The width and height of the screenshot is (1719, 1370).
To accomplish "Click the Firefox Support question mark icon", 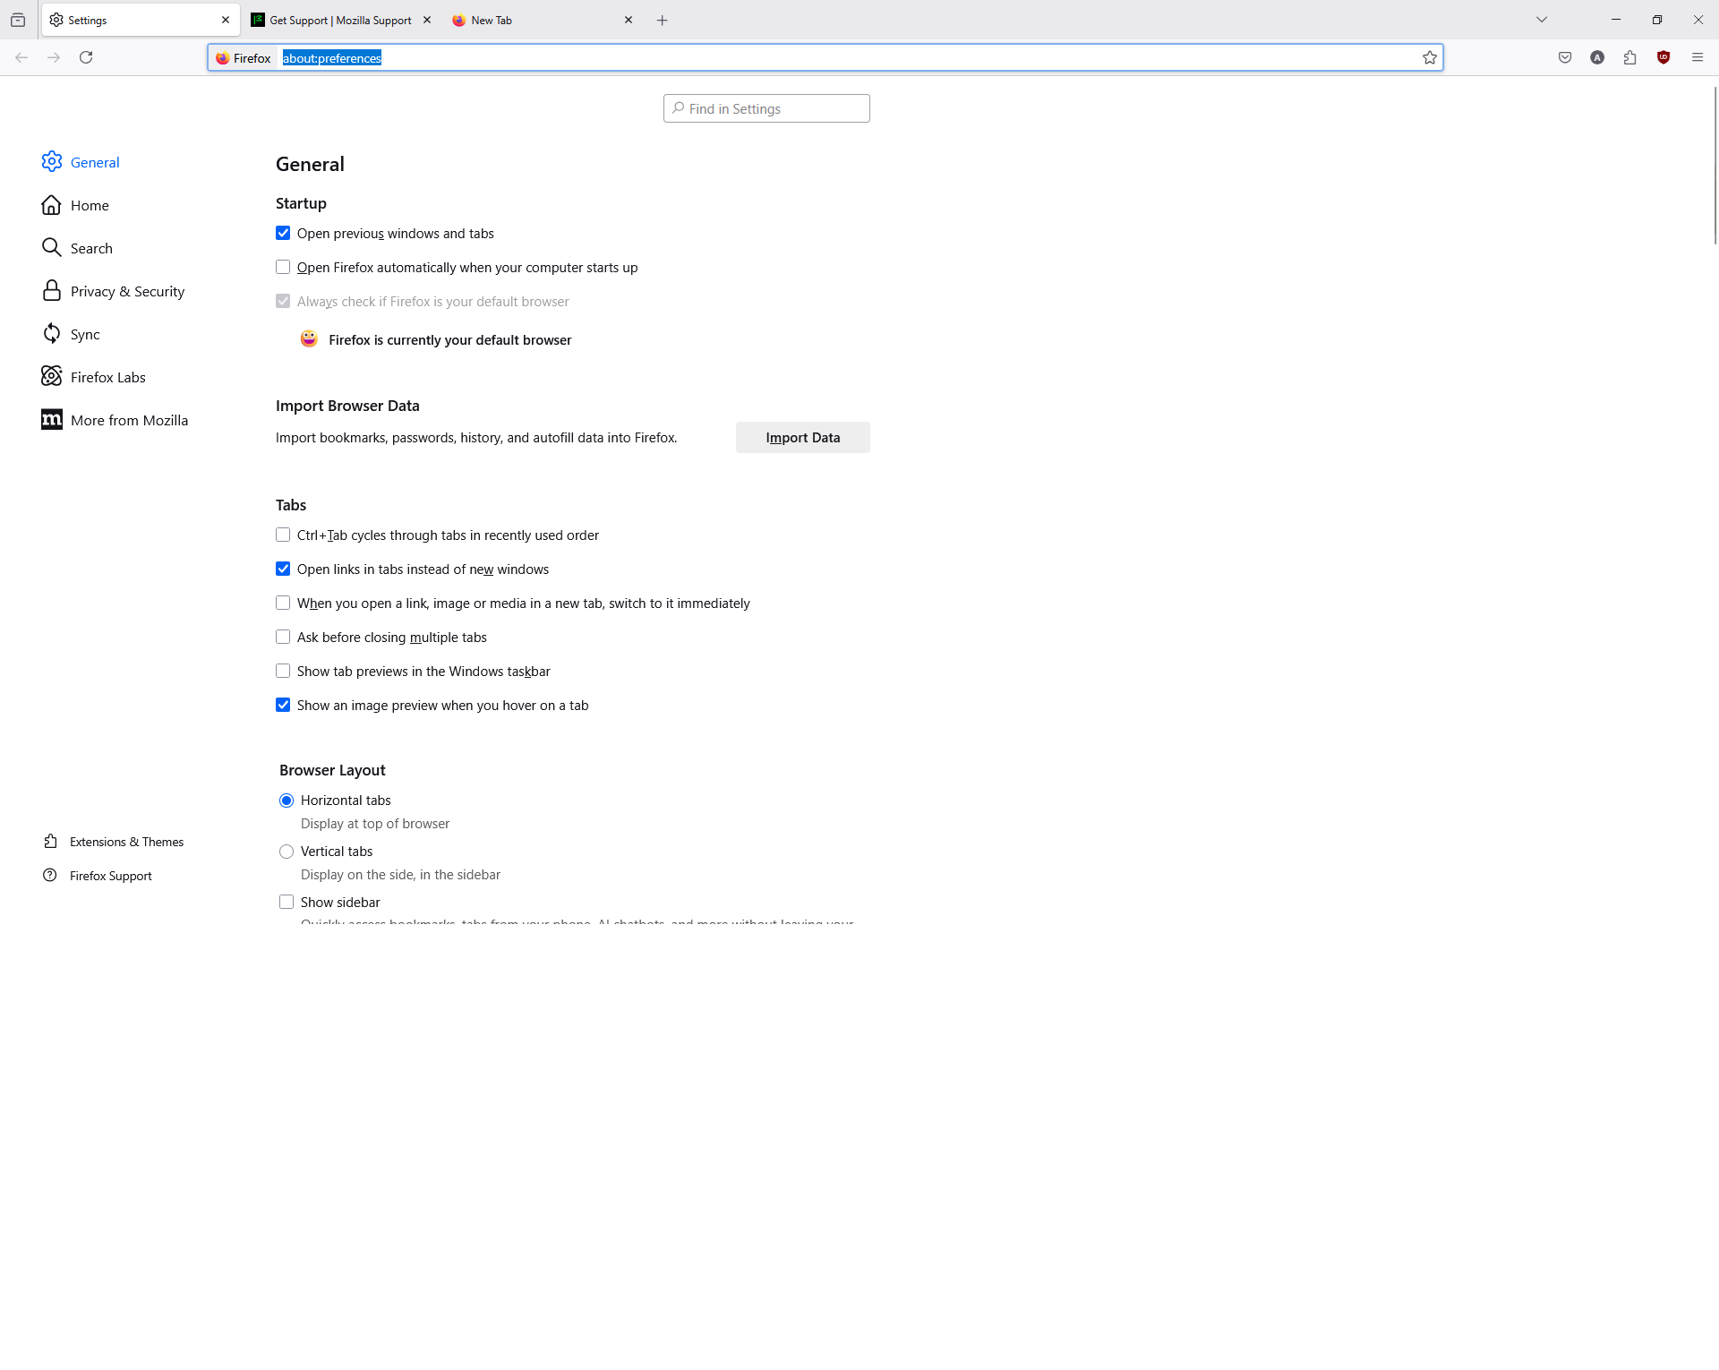I will point(51,875).
